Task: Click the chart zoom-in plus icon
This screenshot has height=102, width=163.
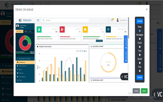Action: pyautogui.click(x=77, y=51)
